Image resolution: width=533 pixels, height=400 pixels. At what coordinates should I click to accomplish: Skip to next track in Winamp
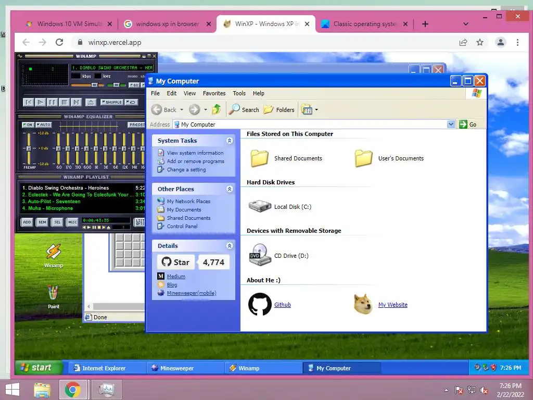pyautogui.click(x=77, y=102)
